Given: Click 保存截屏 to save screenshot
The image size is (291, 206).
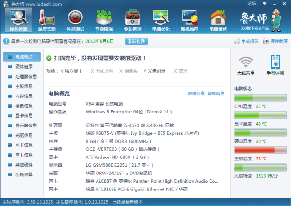Looking at the screenshot, I should [275, 41].
